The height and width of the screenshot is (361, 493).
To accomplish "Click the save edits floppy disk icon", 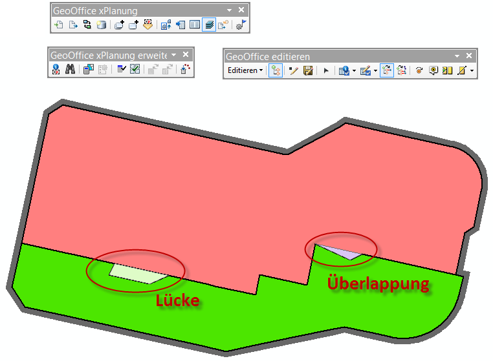I will [308, 70].
